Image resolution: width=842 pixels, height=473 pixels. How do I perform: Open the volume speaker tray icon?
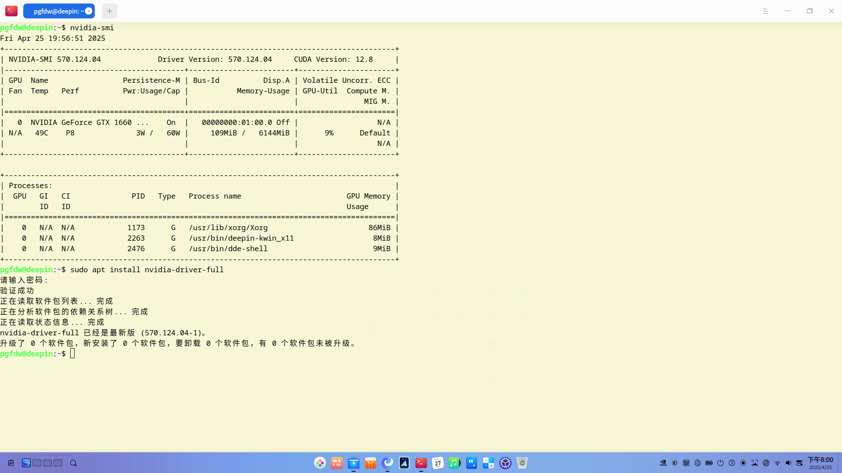pos(789,463)
